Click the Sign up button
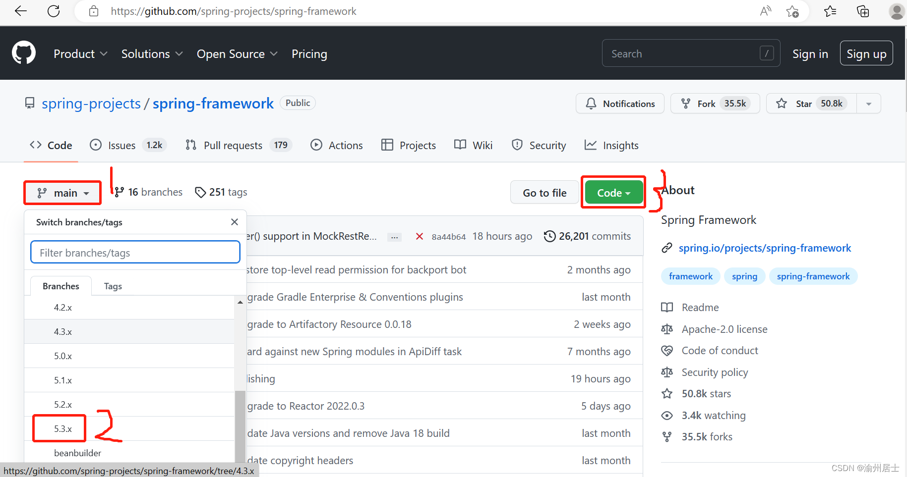Screen dimensions: 907x477 click(x=866, y=53)
